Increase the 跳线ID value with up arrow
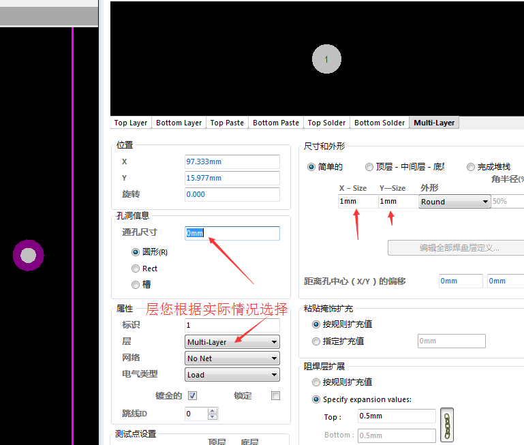The height and width of the screenshot is (445, 524). [x=213, y=411]
